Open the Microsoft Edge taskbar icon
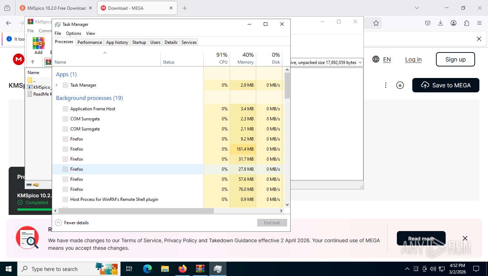Screen dimensions: 488x276 [147, 269]
